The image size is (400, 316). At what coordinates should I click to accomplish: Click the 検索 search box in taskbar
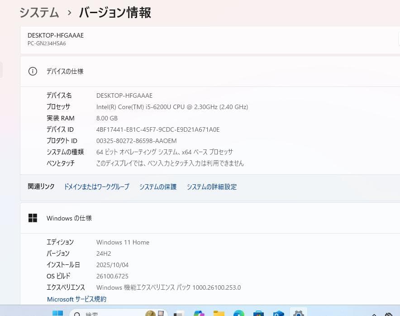(x=100, y=313)
